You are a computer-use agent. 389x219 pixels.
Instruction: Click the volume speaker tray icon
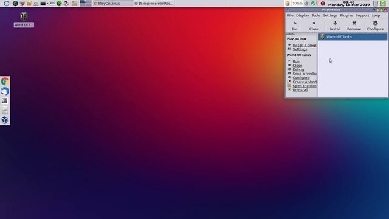(x=306, y=4)
